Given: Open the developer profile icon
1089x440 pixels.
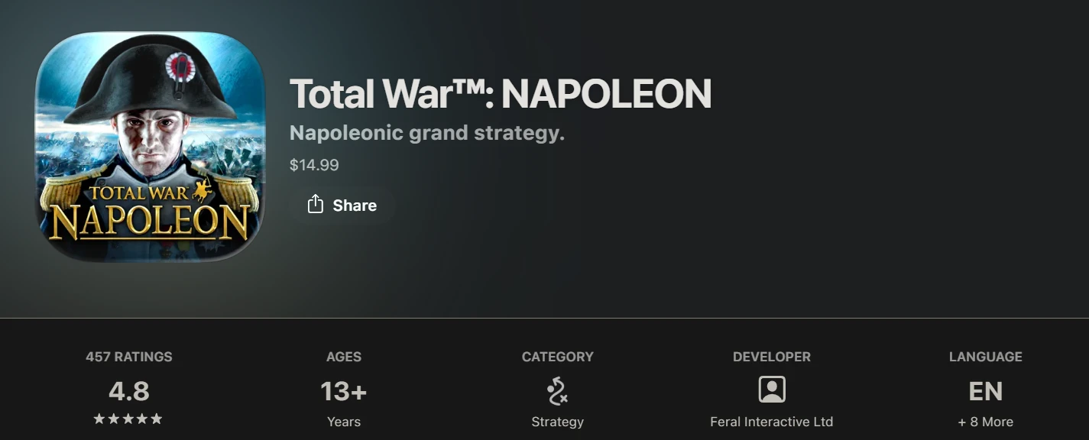Looking at the screenshot, I should click(771, 390).
